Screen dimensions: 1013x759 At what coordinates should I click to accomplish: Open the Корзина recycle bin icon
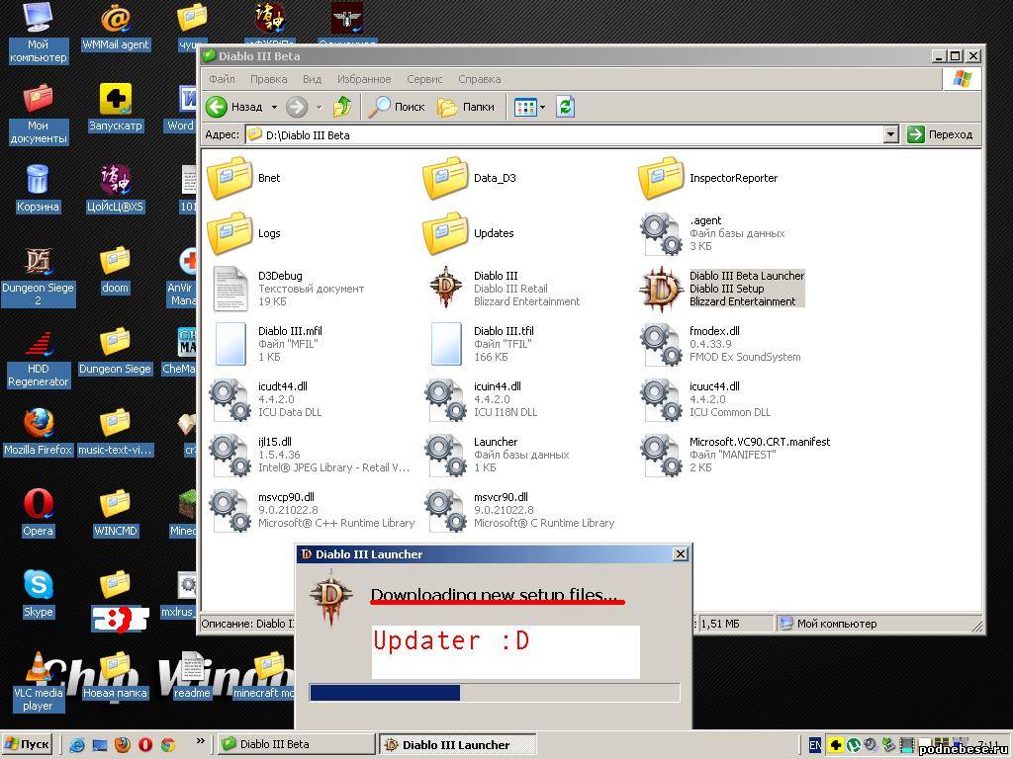39,189
